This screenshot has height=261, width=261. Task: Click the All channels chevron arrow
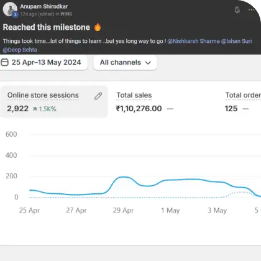coord(148,63)
